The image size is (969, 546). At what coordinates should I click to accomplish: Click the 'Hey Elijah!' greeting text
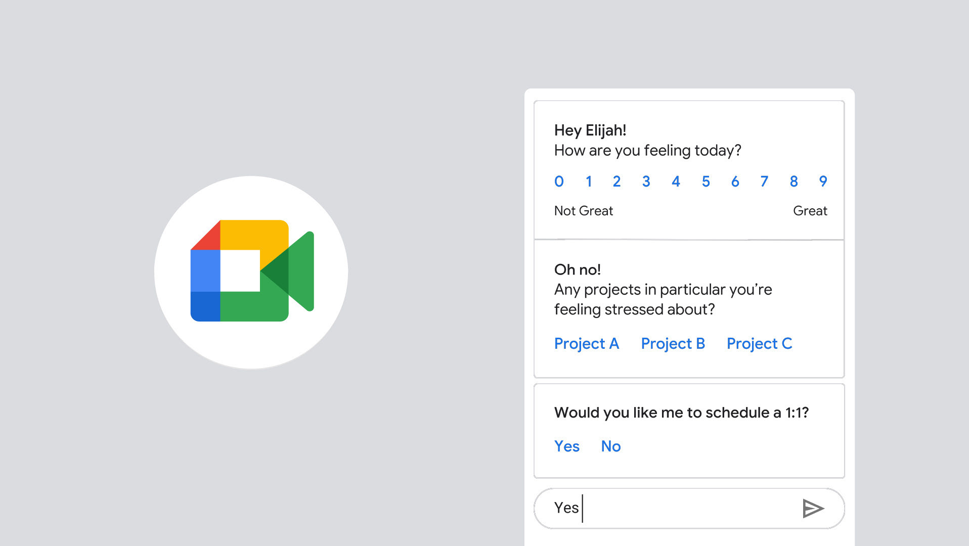(590, 130)
